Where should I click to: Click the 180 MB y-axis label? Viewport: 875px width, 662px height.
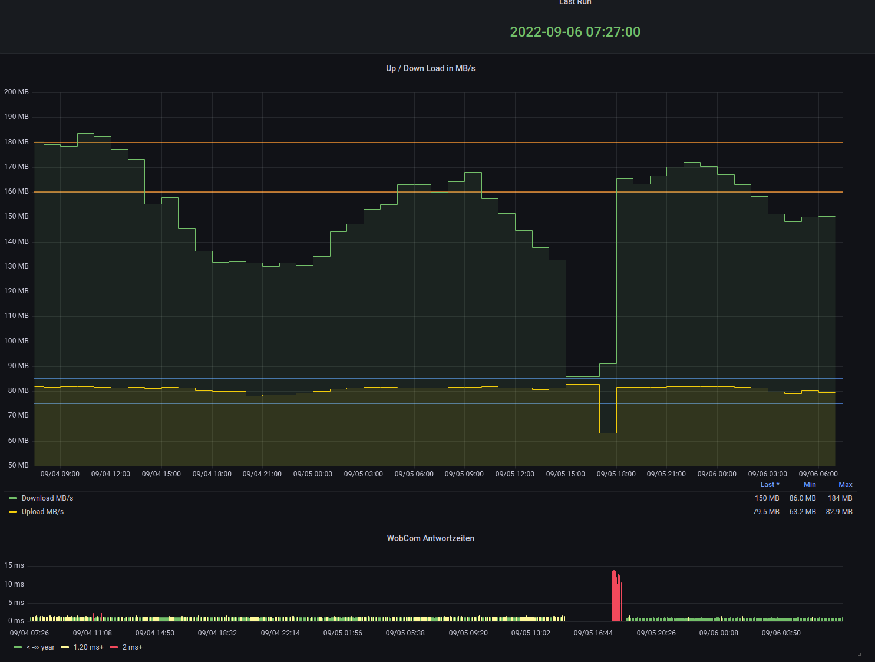16,142
